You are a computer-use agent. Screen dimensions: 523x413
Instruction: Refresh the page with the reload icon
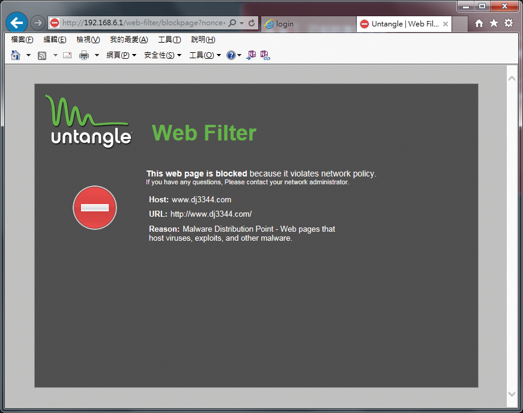pos(252,23)
